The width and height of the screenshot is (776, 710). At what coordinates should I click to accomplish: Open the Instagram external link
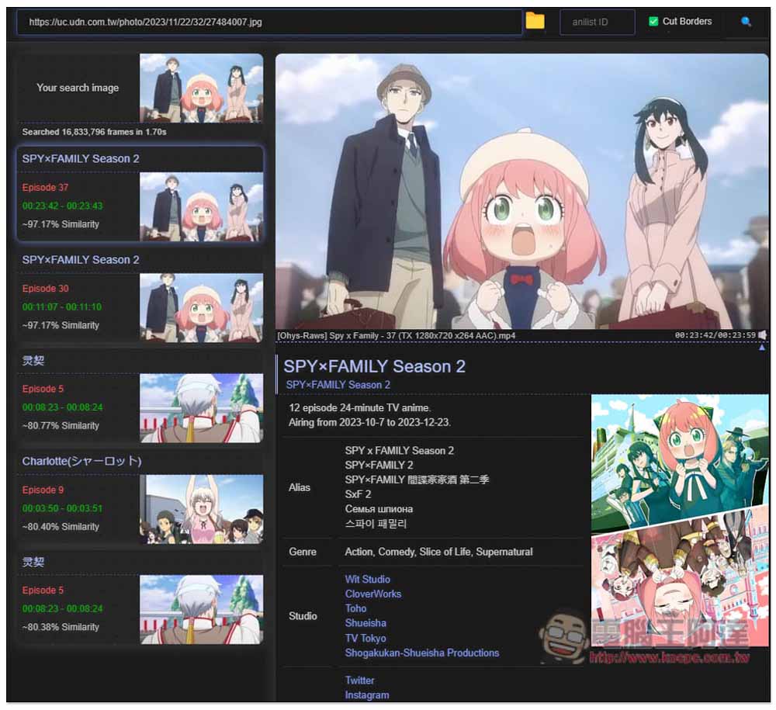click(x=367, y=694)
